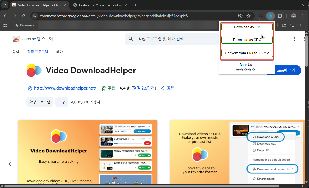This screenshot has width=309, height=188.
Task: Click the Video DownloadHelper page title
Action: 91,70
